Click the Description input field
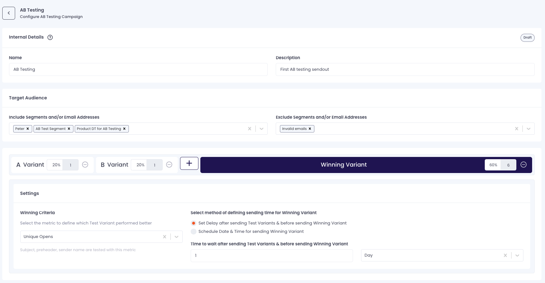The height and width of the screenshot is (283, 545). 405,69
